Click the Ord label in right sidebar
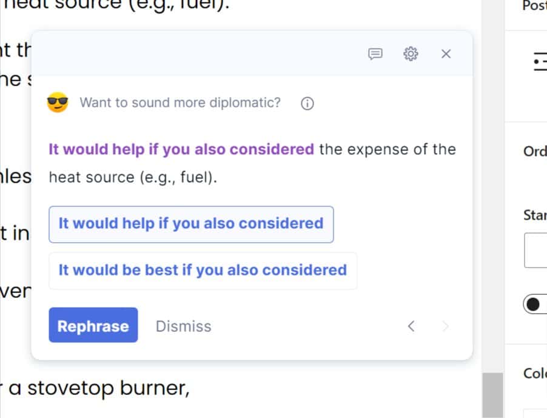 tap(535, 151)
